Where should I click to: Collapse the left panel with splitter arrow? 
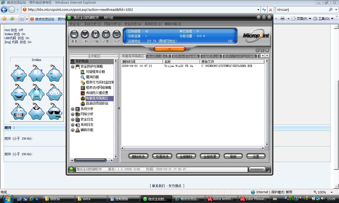click(119, 108)
